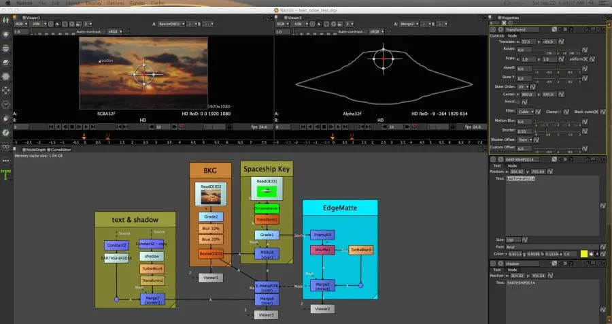
Task: Click the animation curve icon beside Translate
Action: click(x=561, y=42)
